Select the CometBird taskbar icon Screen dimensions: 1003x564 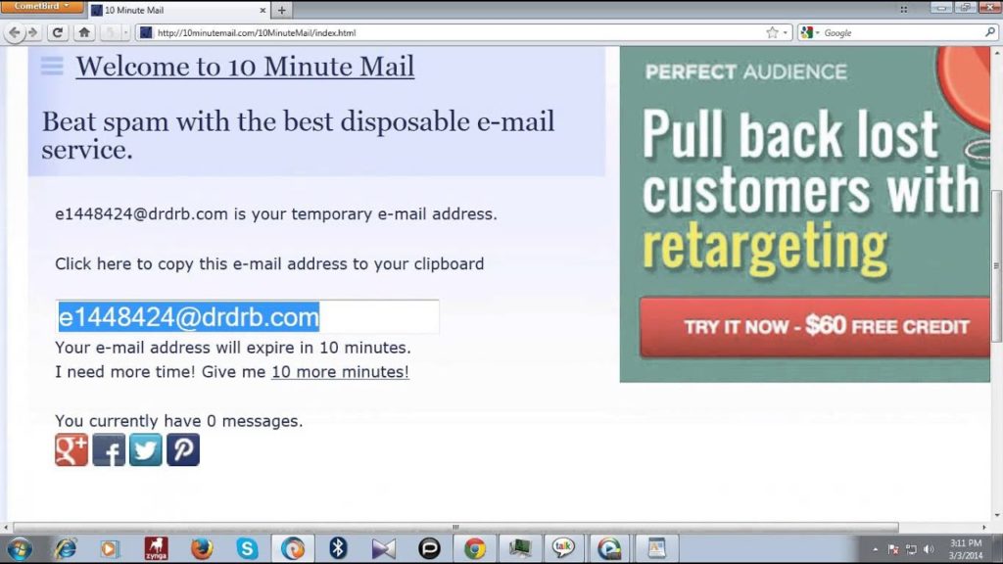pos(292,548)
